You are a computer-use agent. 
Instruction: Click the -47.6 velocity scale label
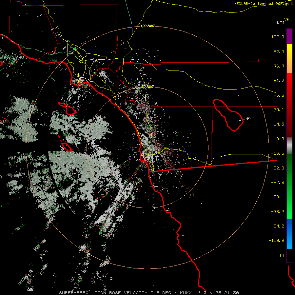[278, 183]
